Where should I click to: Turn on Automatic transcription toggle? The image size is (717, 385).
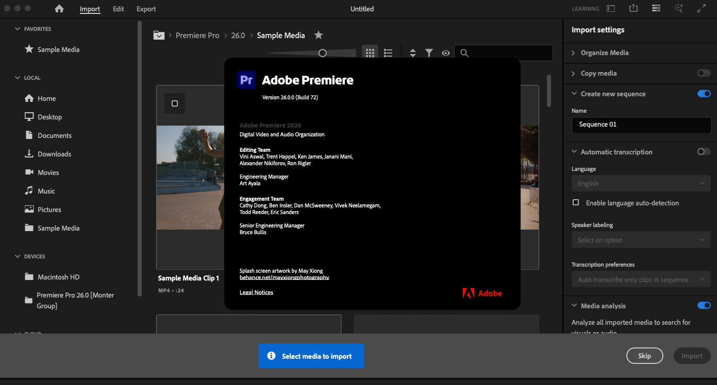pos(704,152)
